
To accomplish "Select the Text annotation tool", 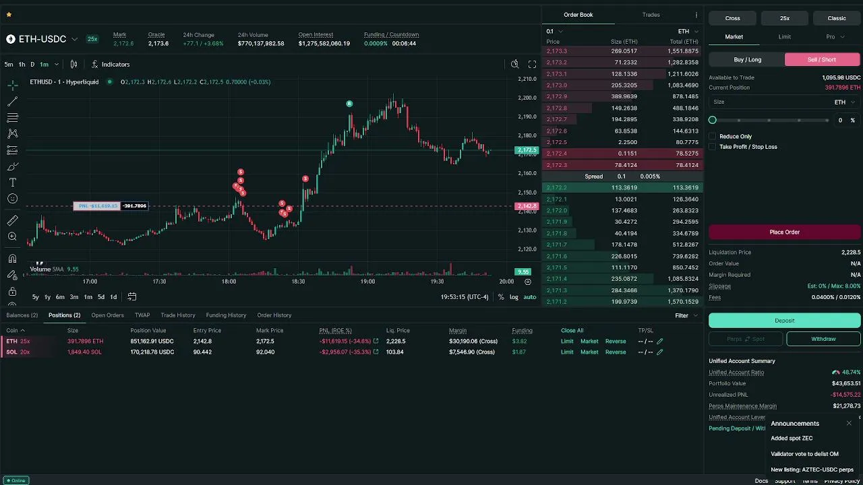I will pos(12,183).
